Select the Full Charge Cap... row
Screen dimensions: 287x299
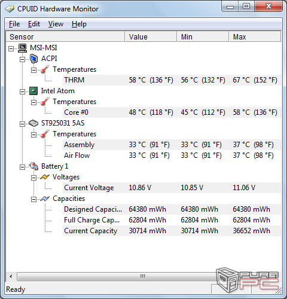point(172,220)
